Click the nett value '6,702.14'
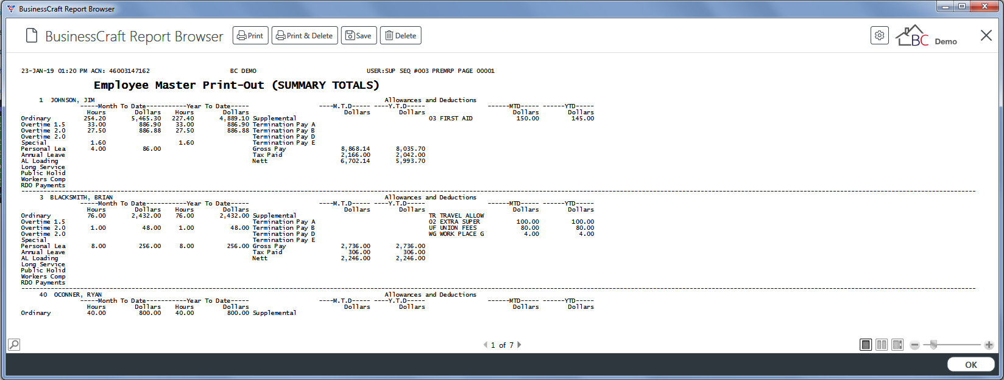This screenshot has height=380, width=1004. [356, 161]
